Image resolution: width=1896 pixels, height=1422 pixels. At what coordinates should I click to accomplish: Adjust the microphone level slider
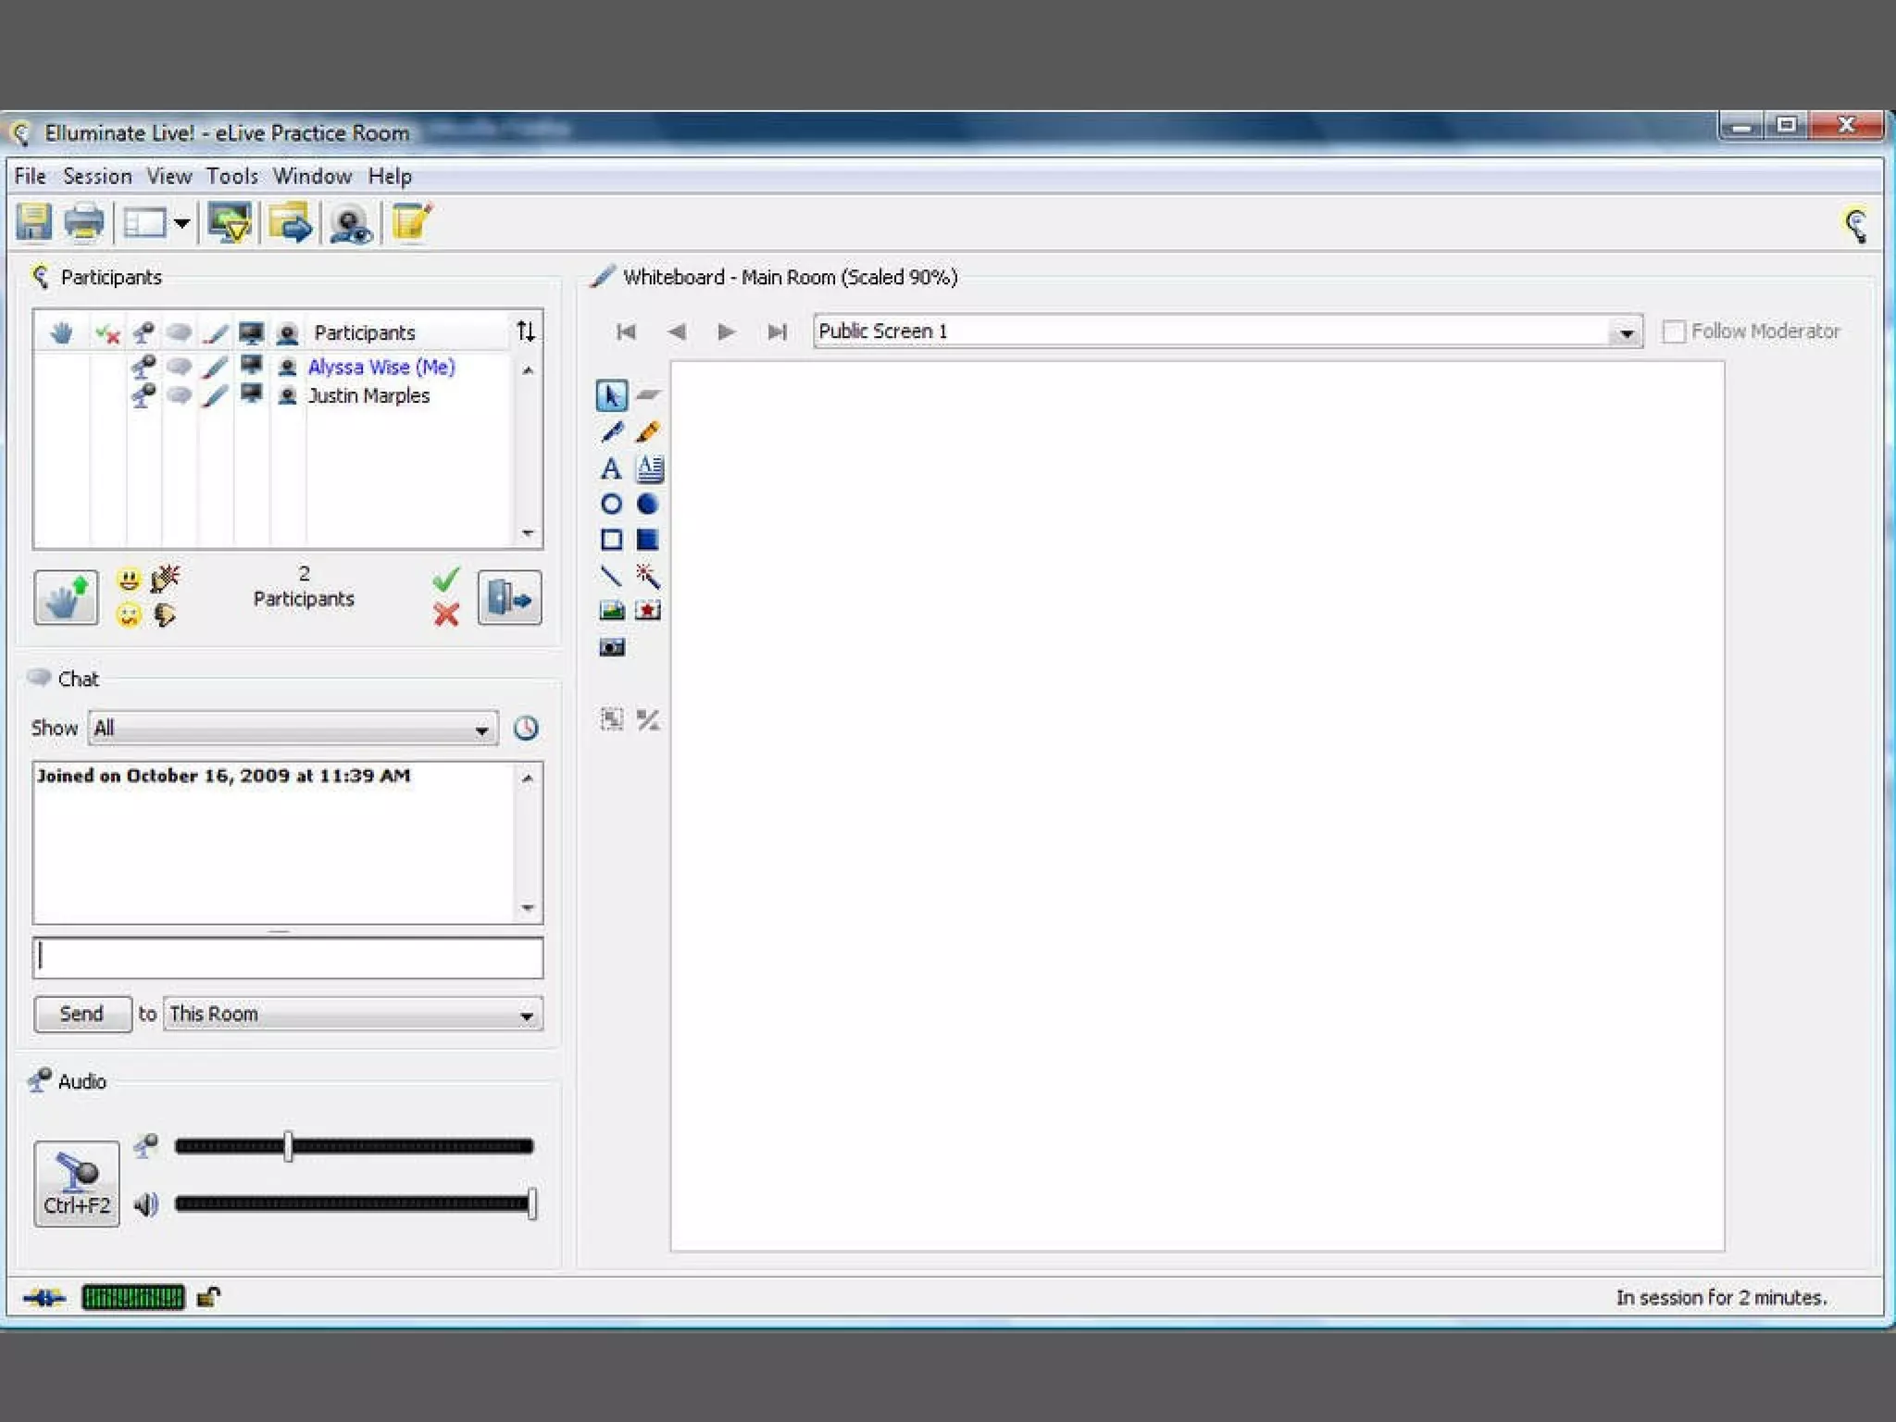tap(289, 1146)
